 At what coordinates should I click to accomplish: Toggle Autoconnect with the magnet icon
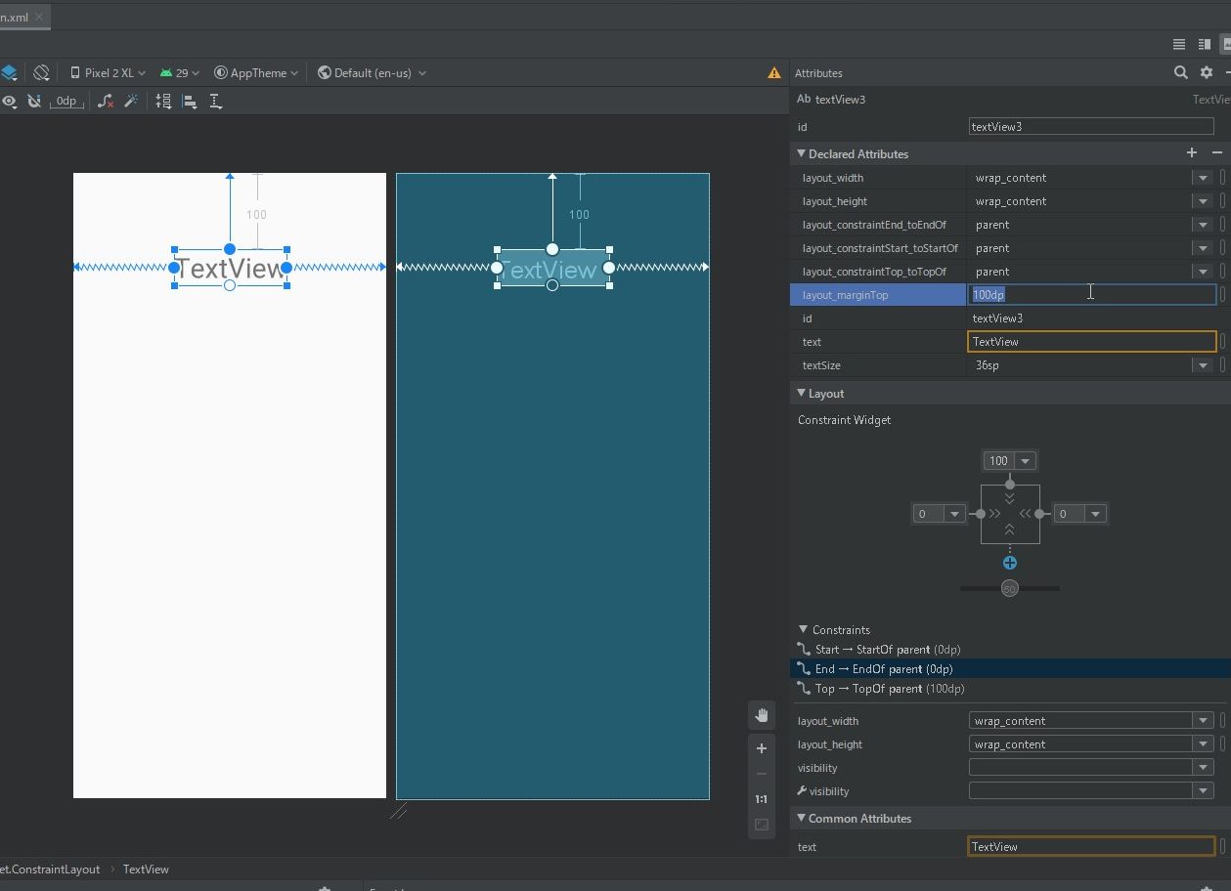34,101
